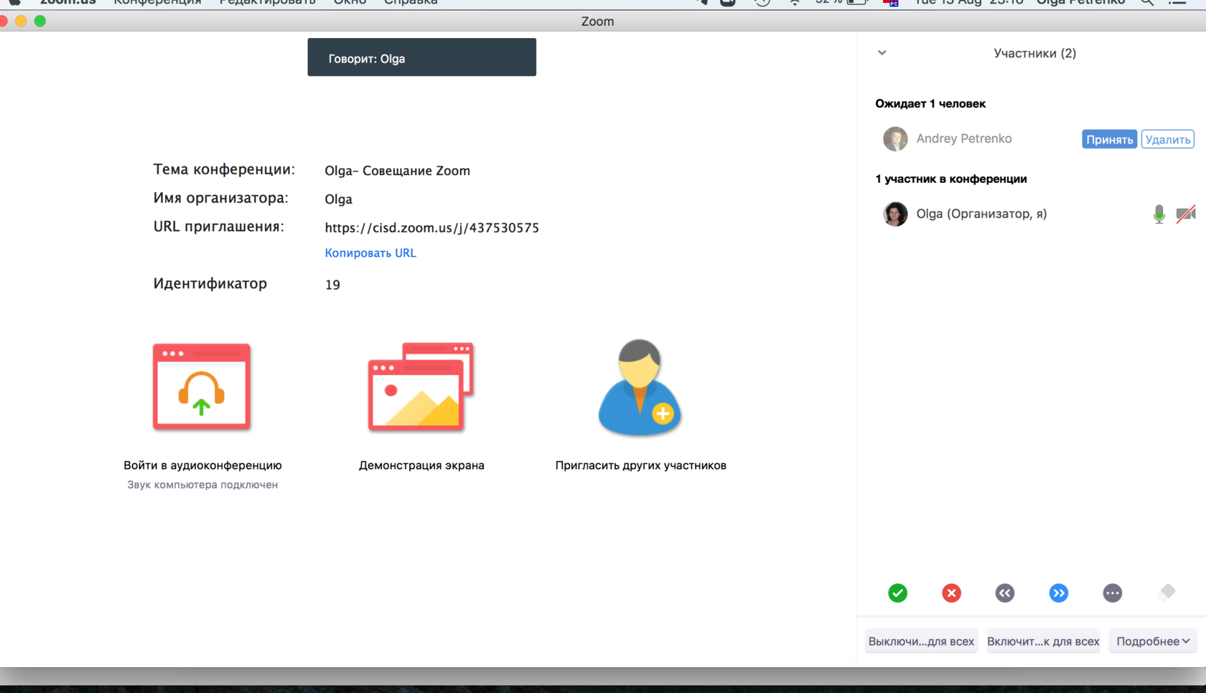Click the conference topic 'Olga- Совещание Zoom'
Screen dimensions: 1206x693
(397, 171)
